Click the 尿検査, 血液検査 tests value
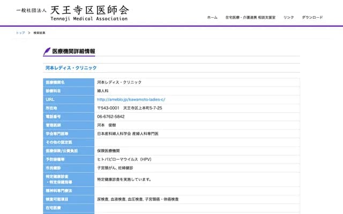 point(138,199)
